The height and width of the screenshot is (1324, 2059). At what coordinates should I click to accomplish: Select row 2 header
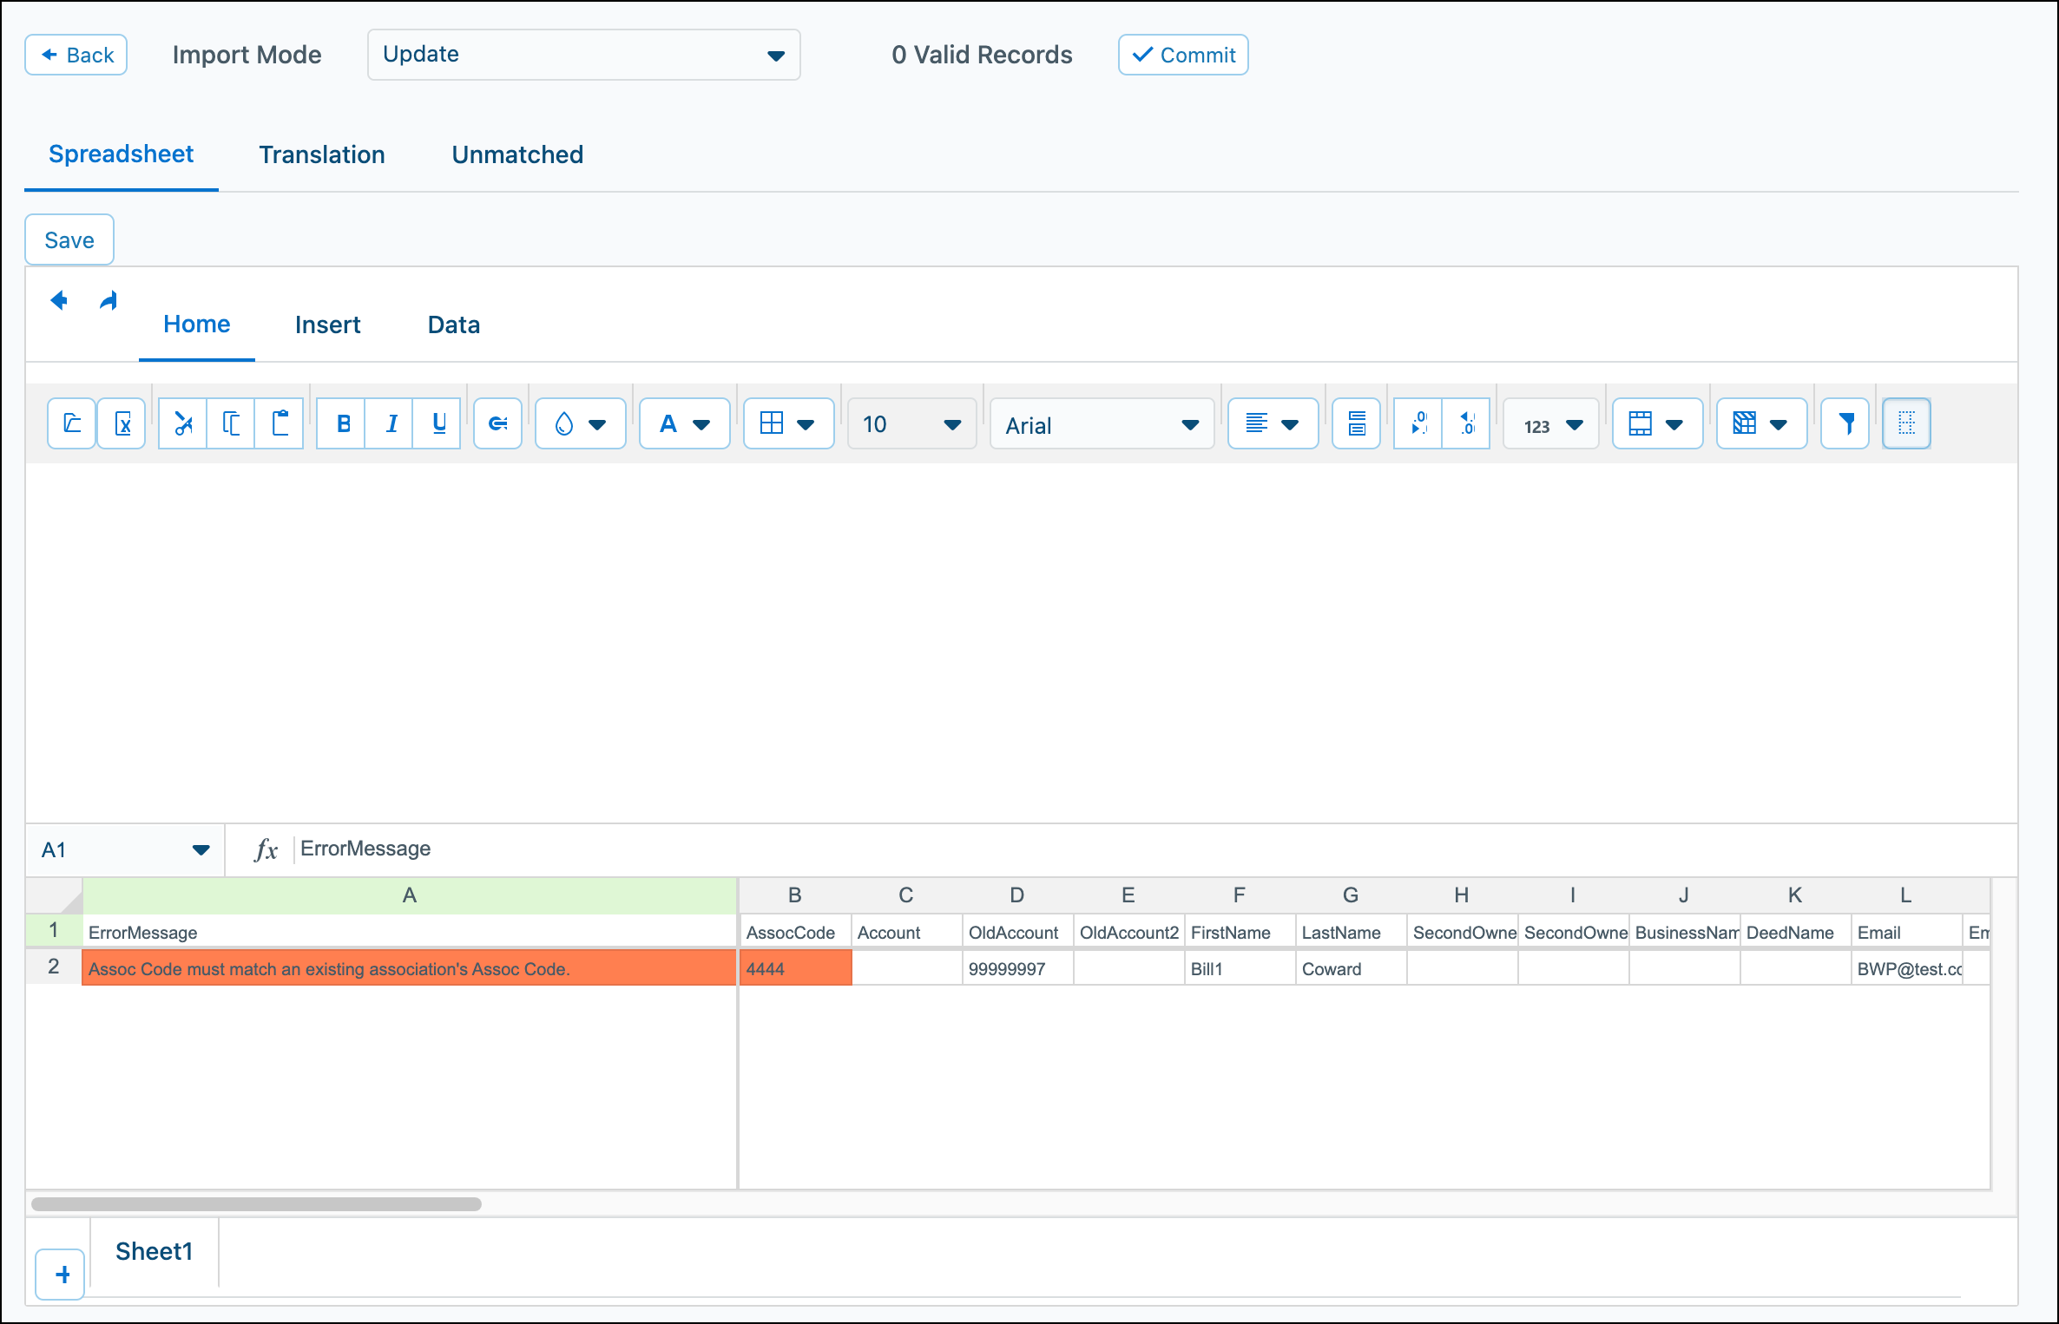(54, 967)
